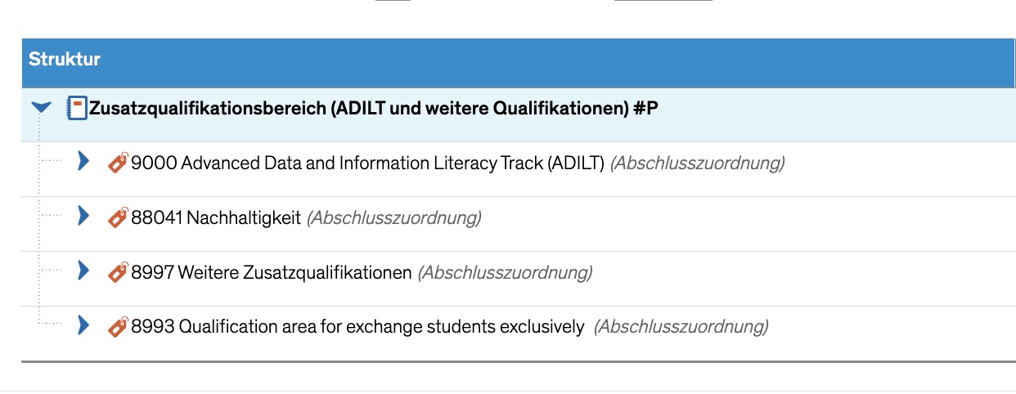Open 8993 Qualification area for exchange students exclusively
The width and height of the screenshot is (1016, 394).
coord(357,328)
